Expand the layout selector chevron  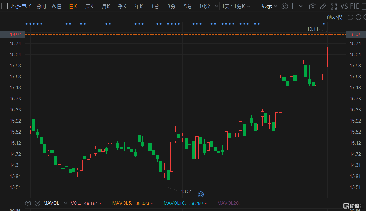click(x=301, y=6)
